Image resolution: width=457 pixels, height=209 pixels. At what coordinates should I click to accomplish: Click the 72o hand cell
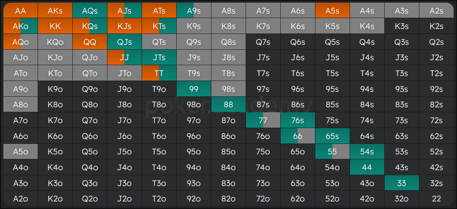(263, 198)
